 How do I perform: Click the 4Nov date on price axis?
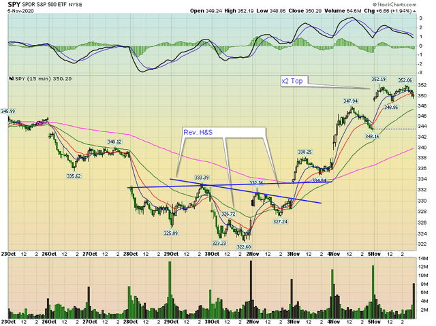click(334, 254)
